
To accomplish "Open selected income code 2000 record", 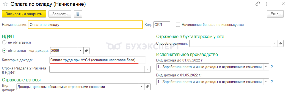I will coord(87,50).
